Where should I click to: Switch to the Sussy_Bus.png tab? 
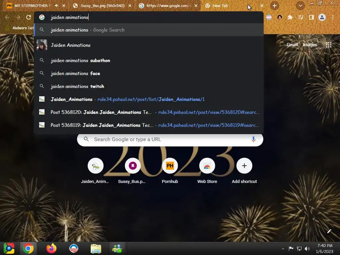point(102,6)
